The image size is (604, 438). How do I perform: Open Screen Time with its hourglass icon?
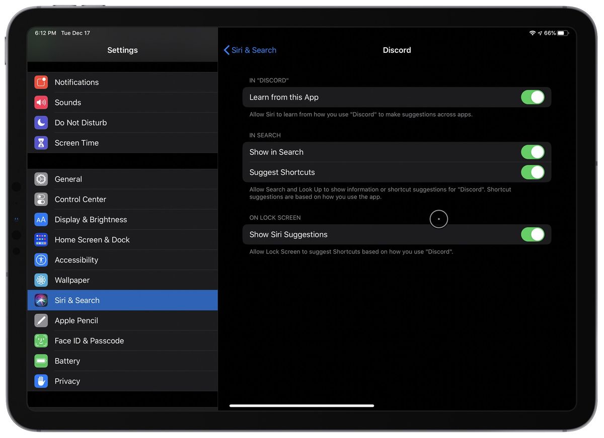pyautogui.click(x=41, y=142)
